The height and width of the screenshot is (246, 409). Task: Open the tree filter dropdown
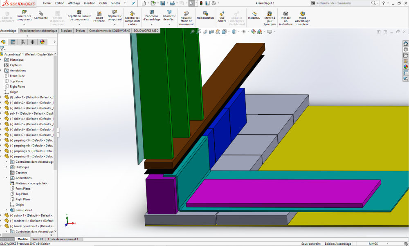tap(2, 49)
